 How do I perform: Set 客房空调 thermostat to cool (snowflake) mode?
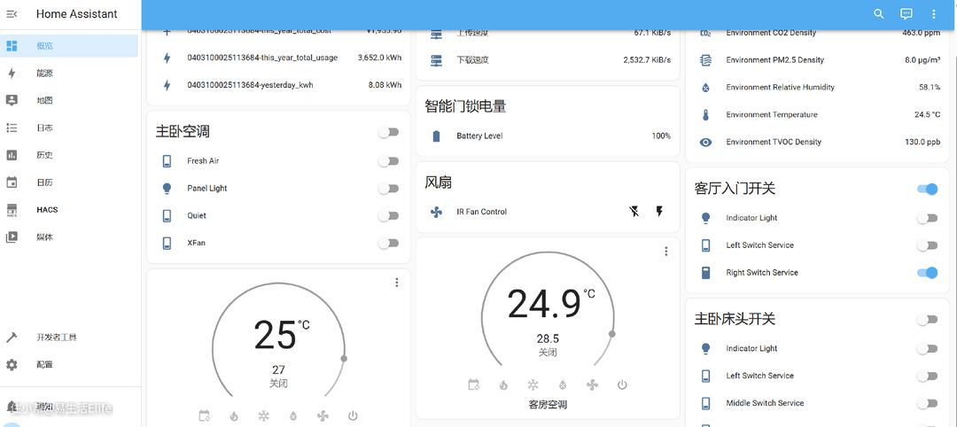(x=533, y=384)
